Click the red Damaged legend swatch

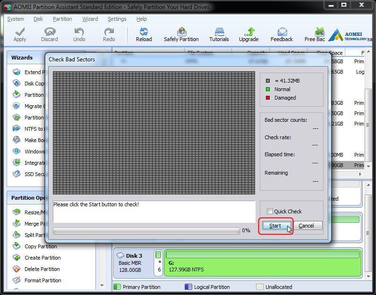pos(268,98)
